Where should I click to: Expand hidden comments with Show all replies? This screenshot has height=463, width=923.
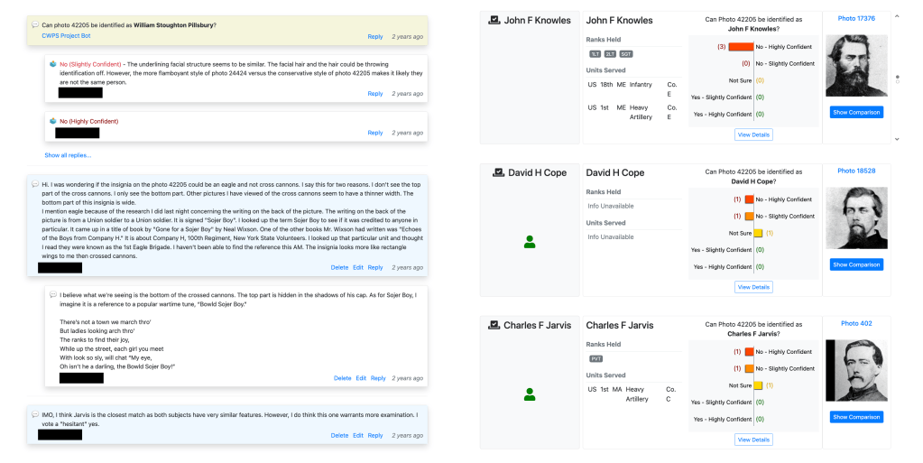pos(68,155)
